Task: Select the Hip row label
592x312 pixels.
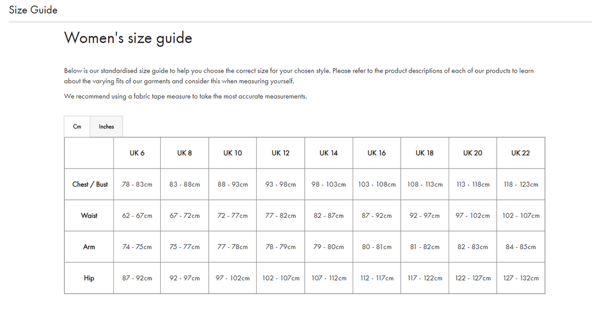Action: pyautogui.click(x=89, y=278)
